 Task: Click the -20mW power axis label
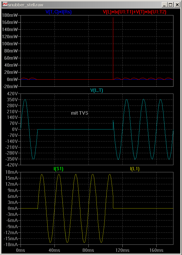(x=10, y=86)
